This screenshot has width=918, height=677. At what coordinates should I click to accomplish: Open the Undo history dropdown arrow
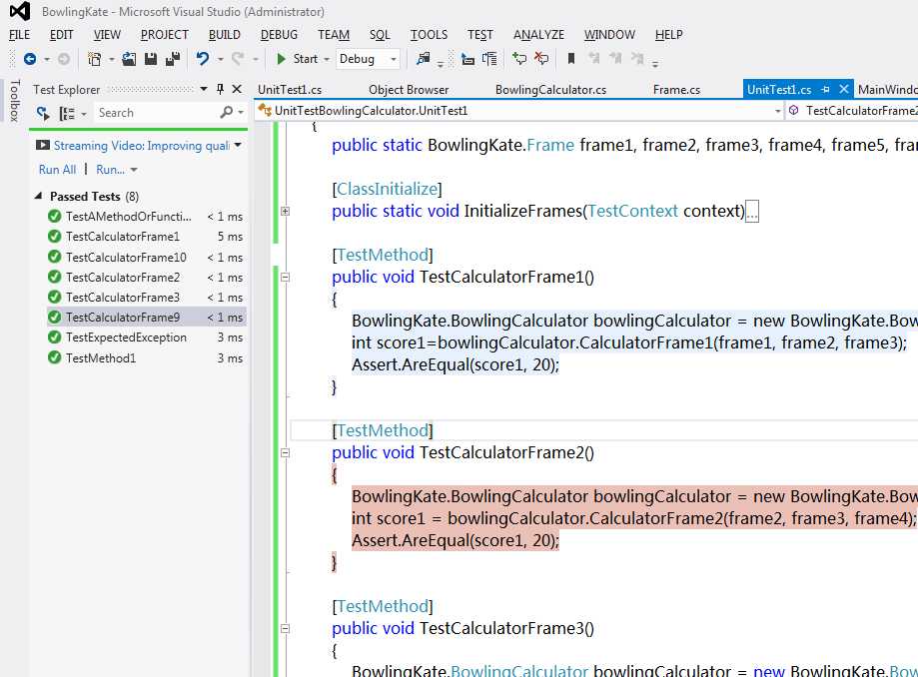[220, 59]
